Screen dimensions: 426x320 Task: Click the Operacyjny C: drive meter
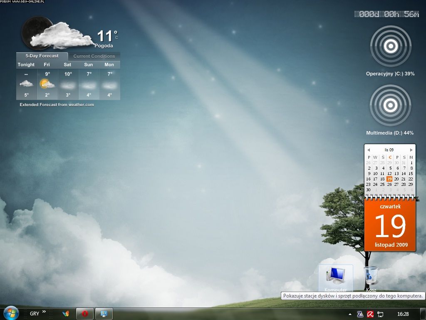click(x=390, y=46)
